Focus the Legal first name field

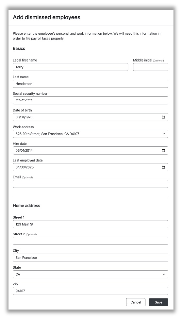coord(70,67)
